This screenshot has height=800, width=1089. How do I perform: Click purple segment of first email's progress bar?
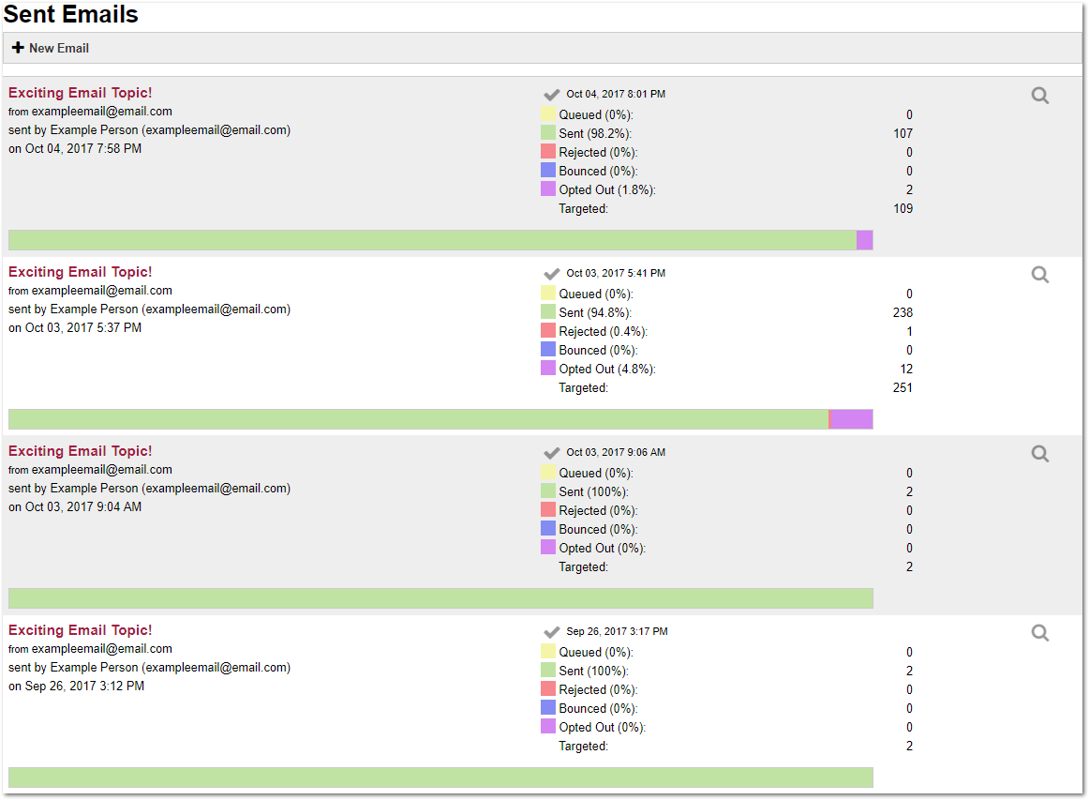pyautogui.click(x=864, y=240)
